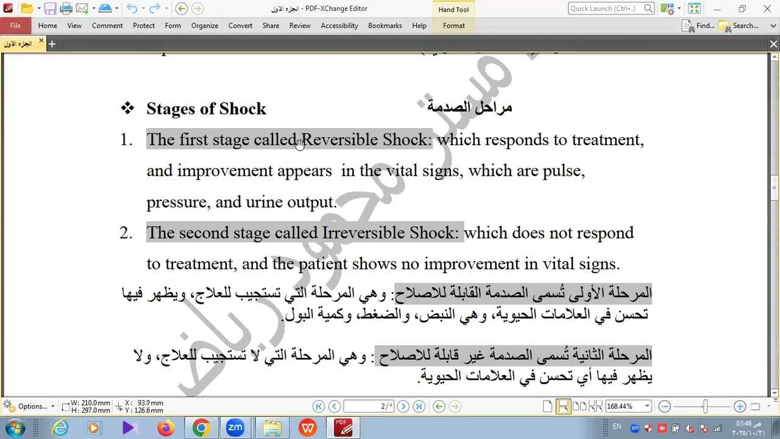Go to last page button
Screen dimensions: 780x439
[419, 407]
